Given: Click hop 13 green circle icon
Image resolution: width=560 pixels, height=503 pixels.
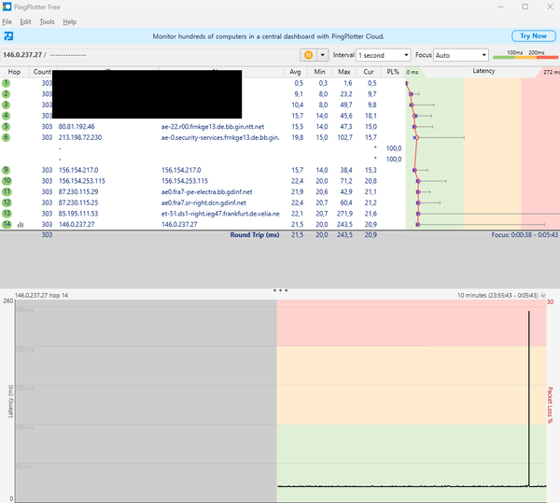Looking at the screenshot, I should tap(7, 214).
